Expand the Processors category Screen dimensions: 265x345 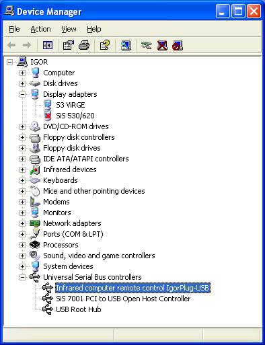click(22, 245)
